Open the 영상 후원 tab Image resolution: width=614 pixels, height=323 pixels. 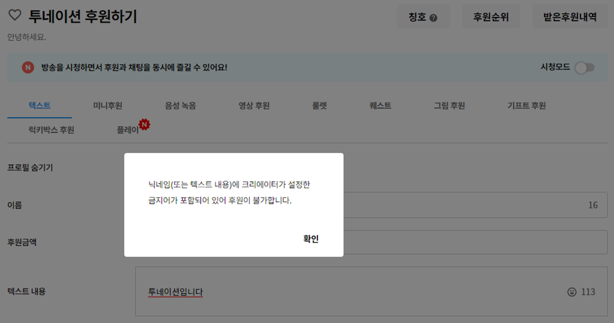click(254, 105)
